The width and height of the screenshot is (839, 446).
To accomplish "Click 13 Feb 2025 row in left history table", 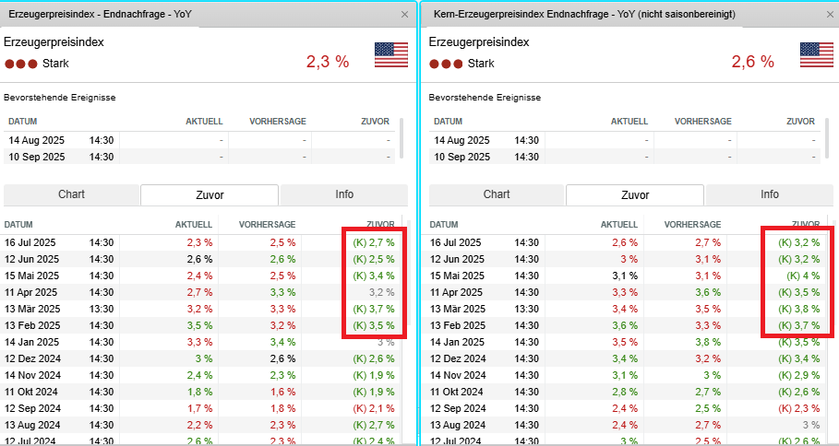I will (x=202, y=325).
